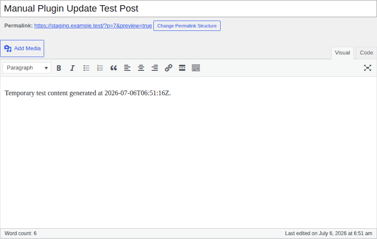Click the temporary test content paragraph

[x=88, y=93]
